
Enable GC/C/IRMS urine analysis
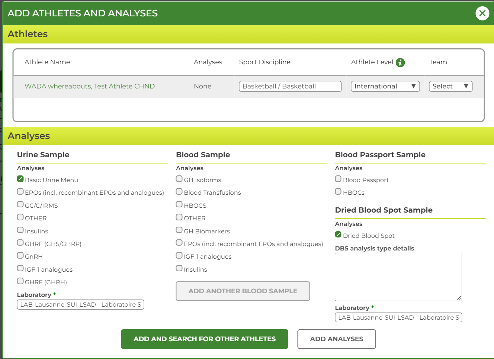(20, 204)
